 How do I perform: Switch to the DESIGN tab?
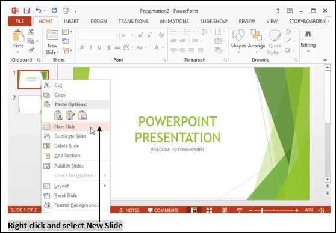tap(99, 22)
